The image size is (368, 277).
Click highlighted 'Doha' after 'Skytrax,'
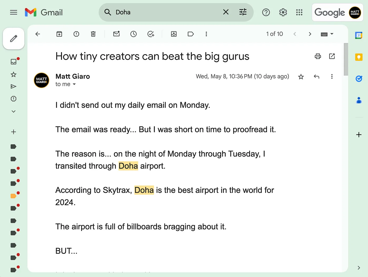pyautogui.click(x=144, y=190)
